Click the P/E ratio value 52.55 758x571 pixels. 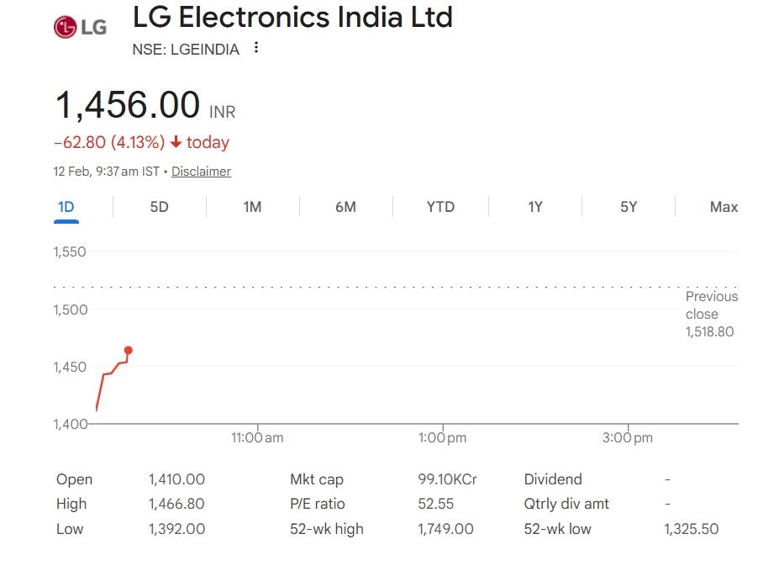point(435,504)
